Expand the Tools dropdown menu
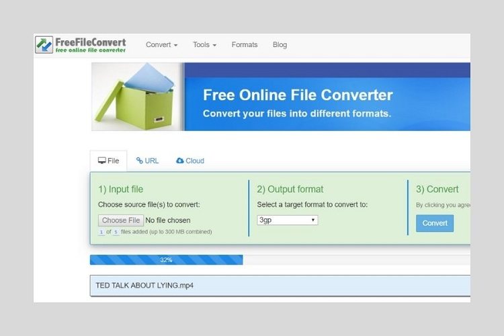This screenshot has height=336, width=504. click(x=204, y=45)
